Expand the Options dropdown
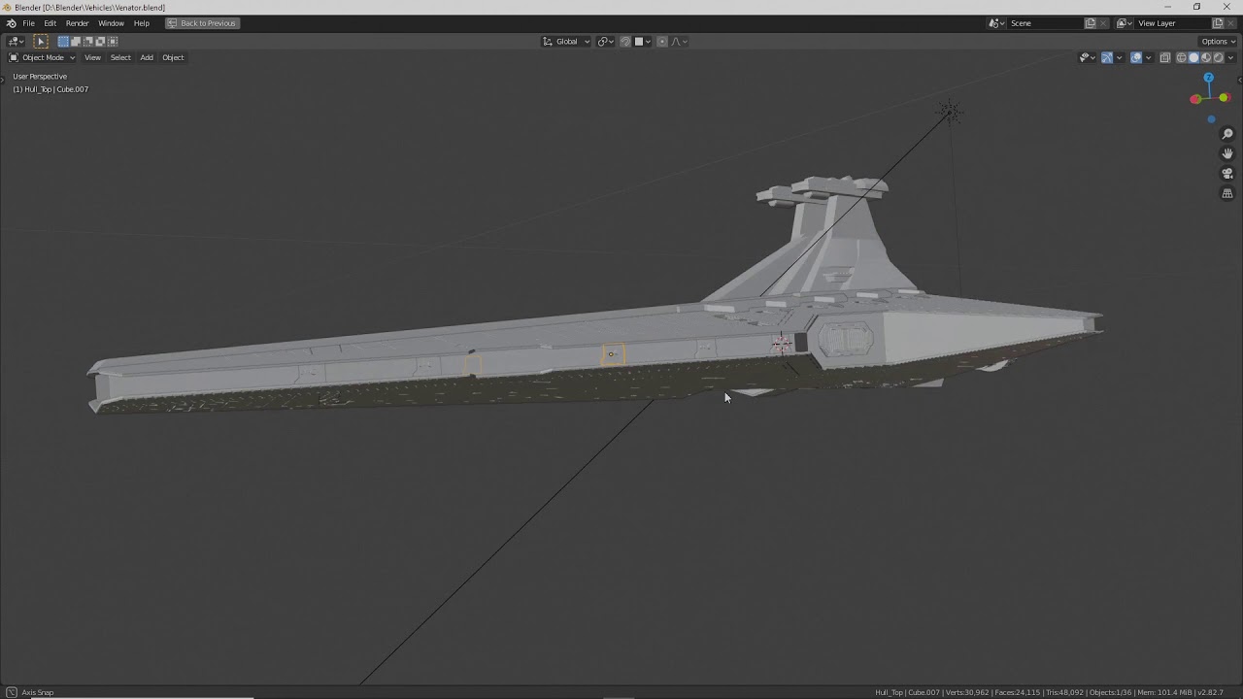 tap(1218, 41)
